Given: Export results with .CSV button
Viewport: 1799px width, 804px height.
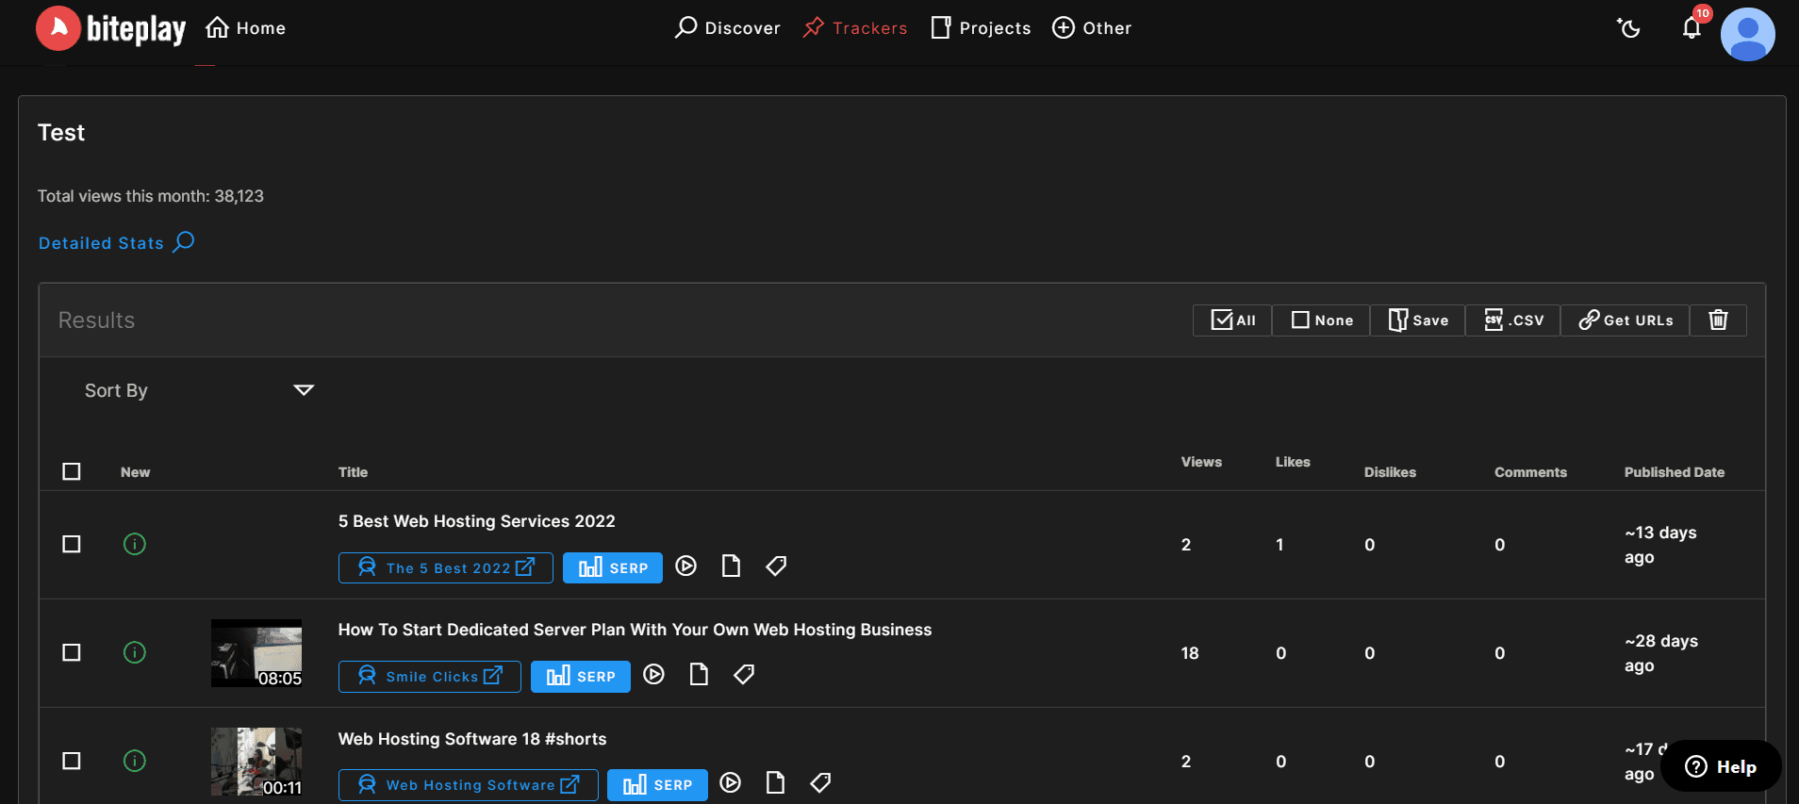Looking at the screenshot, I should coord(1513,320).
